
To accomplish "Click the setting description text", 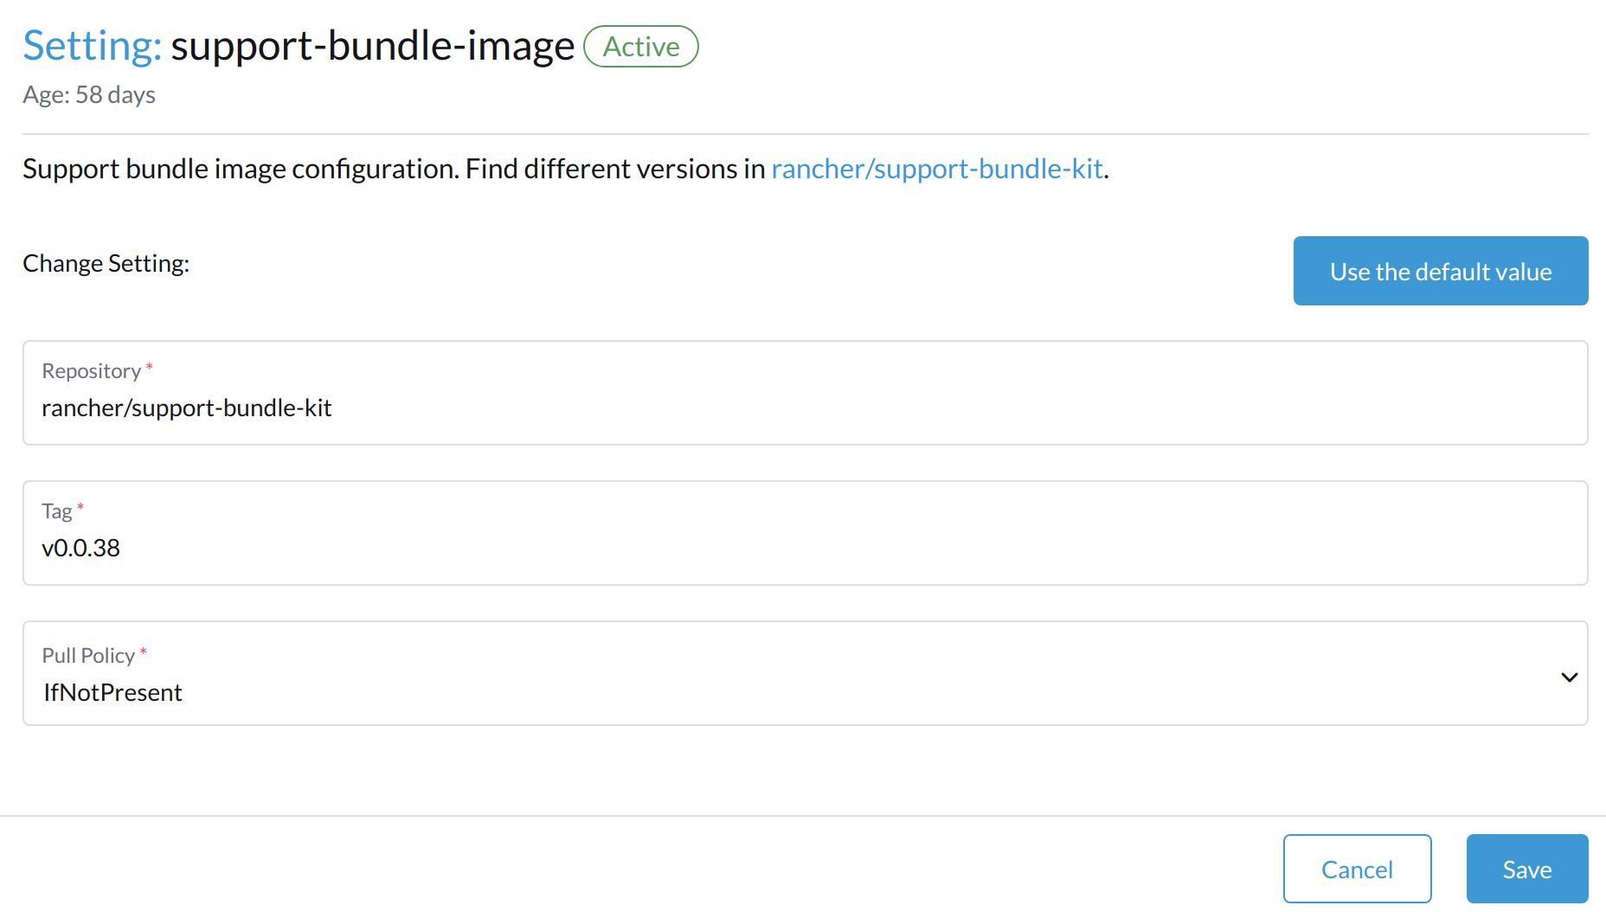I will click(x=394, y=169).
